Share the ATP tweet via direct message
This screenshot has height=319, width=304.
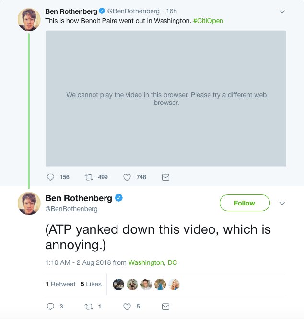[x=165, y=306]
